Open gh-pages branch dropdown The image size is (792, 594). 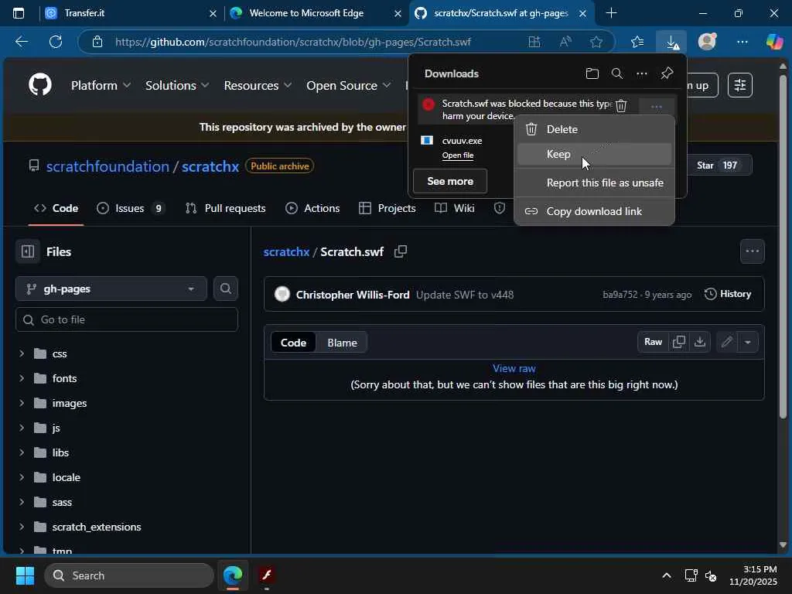pos(111,288)
